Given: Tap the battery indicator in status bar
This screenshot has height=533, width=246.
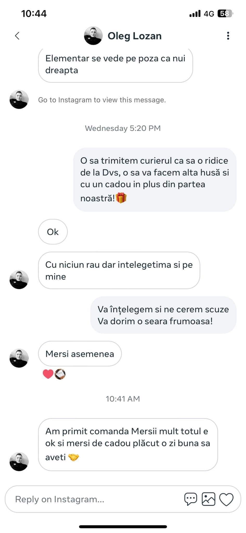Looking at the screenshot, I should (225, 14).
